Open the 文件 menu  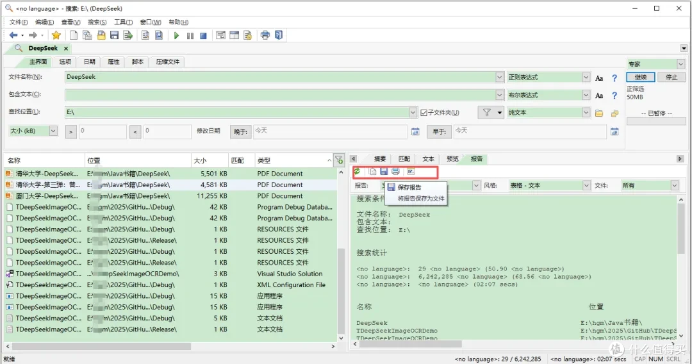click(x=19, y=22)
